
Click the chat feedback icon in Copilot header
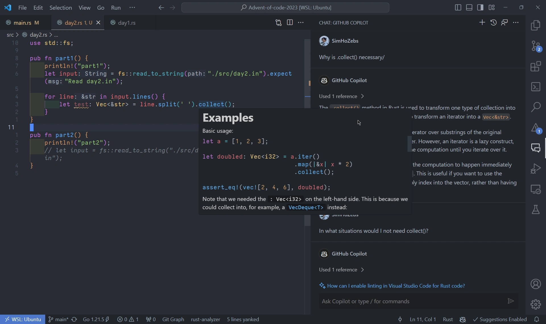coord(504,22)
